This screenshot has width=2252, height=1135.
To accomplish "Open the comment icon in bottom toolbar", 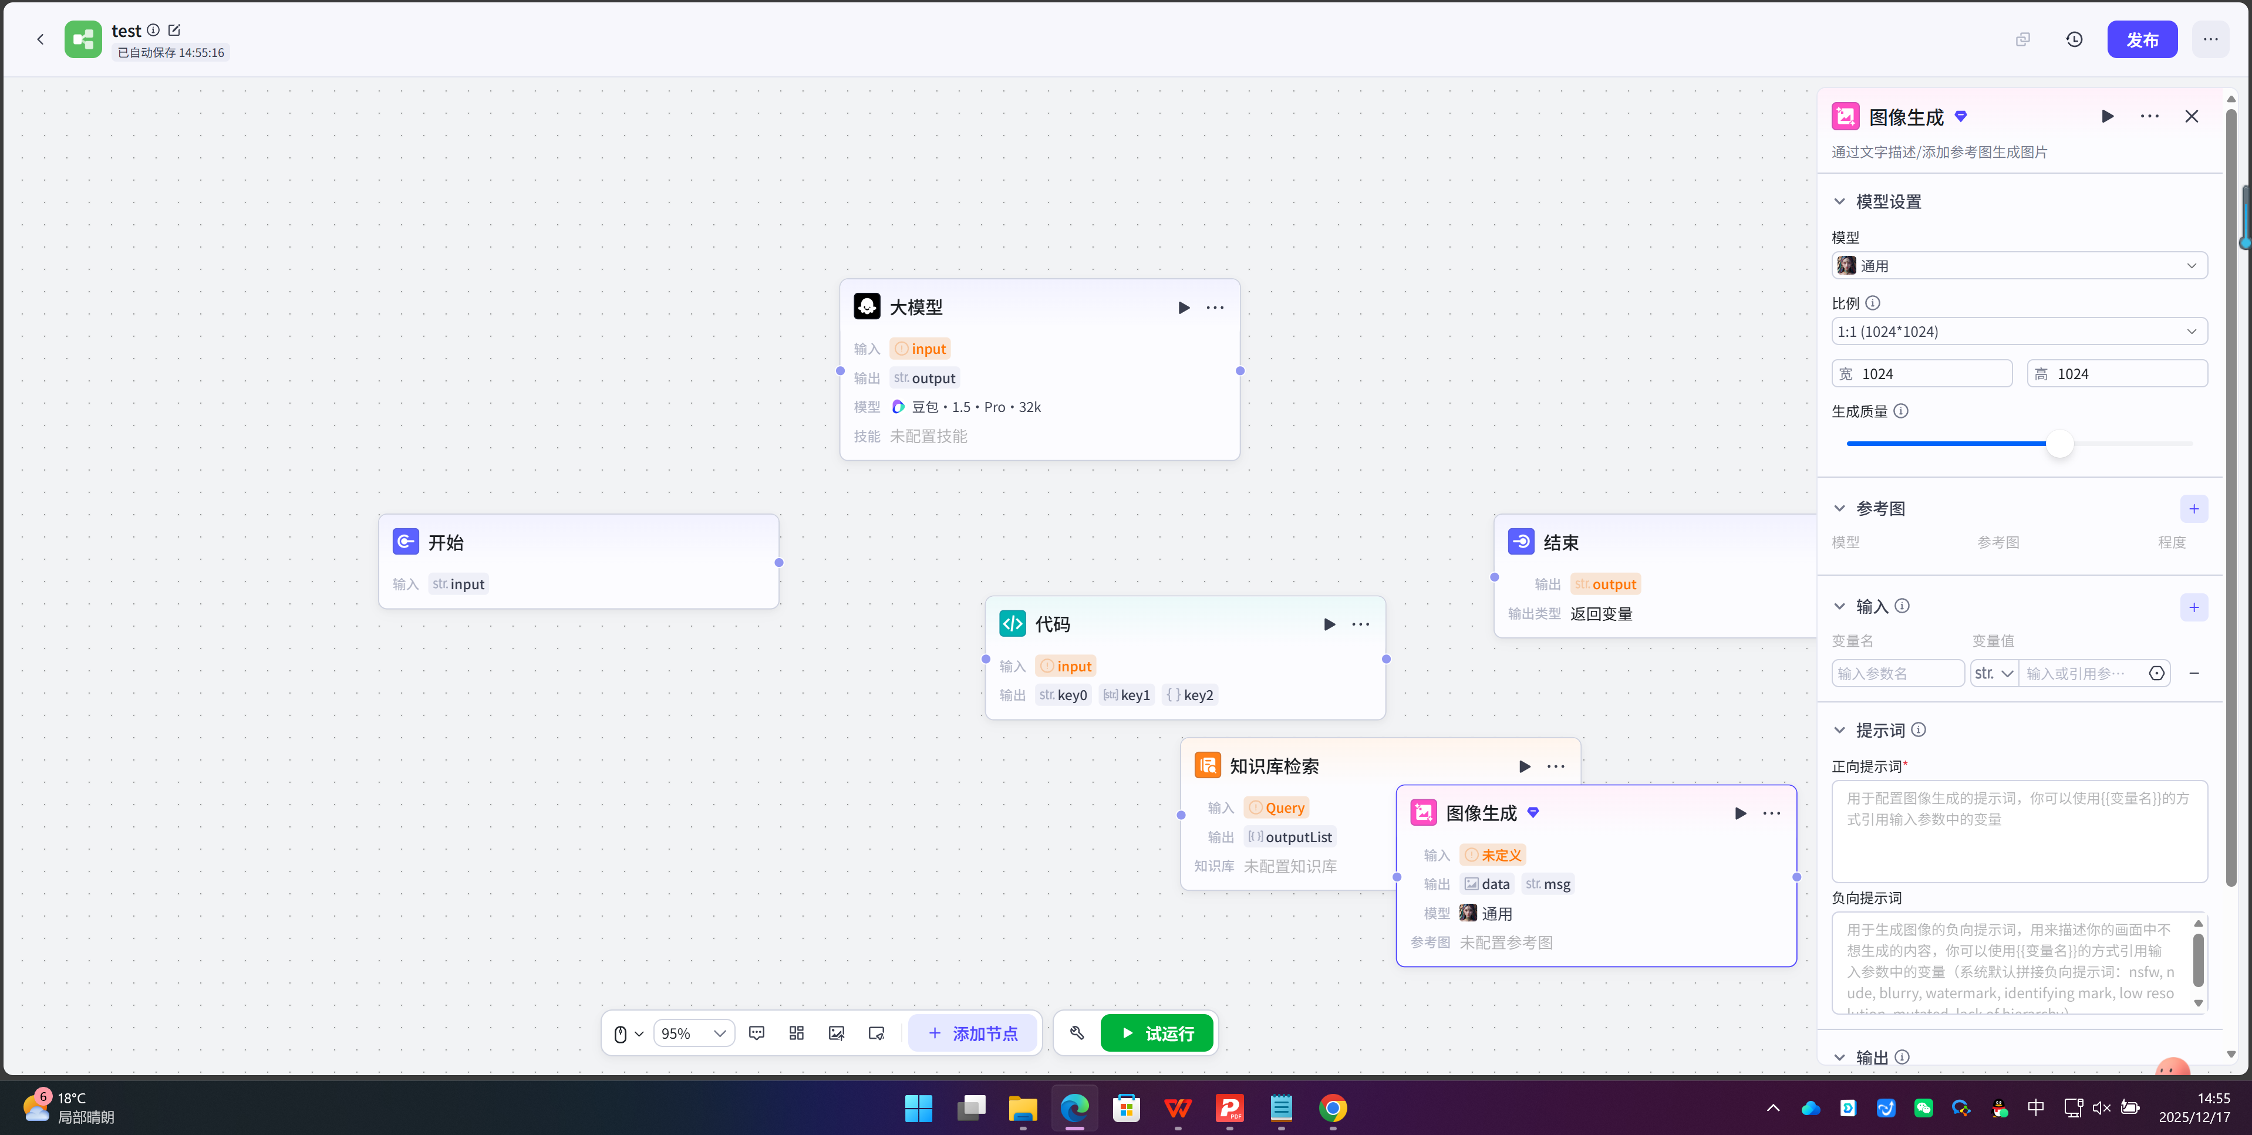I will 757,1033.
